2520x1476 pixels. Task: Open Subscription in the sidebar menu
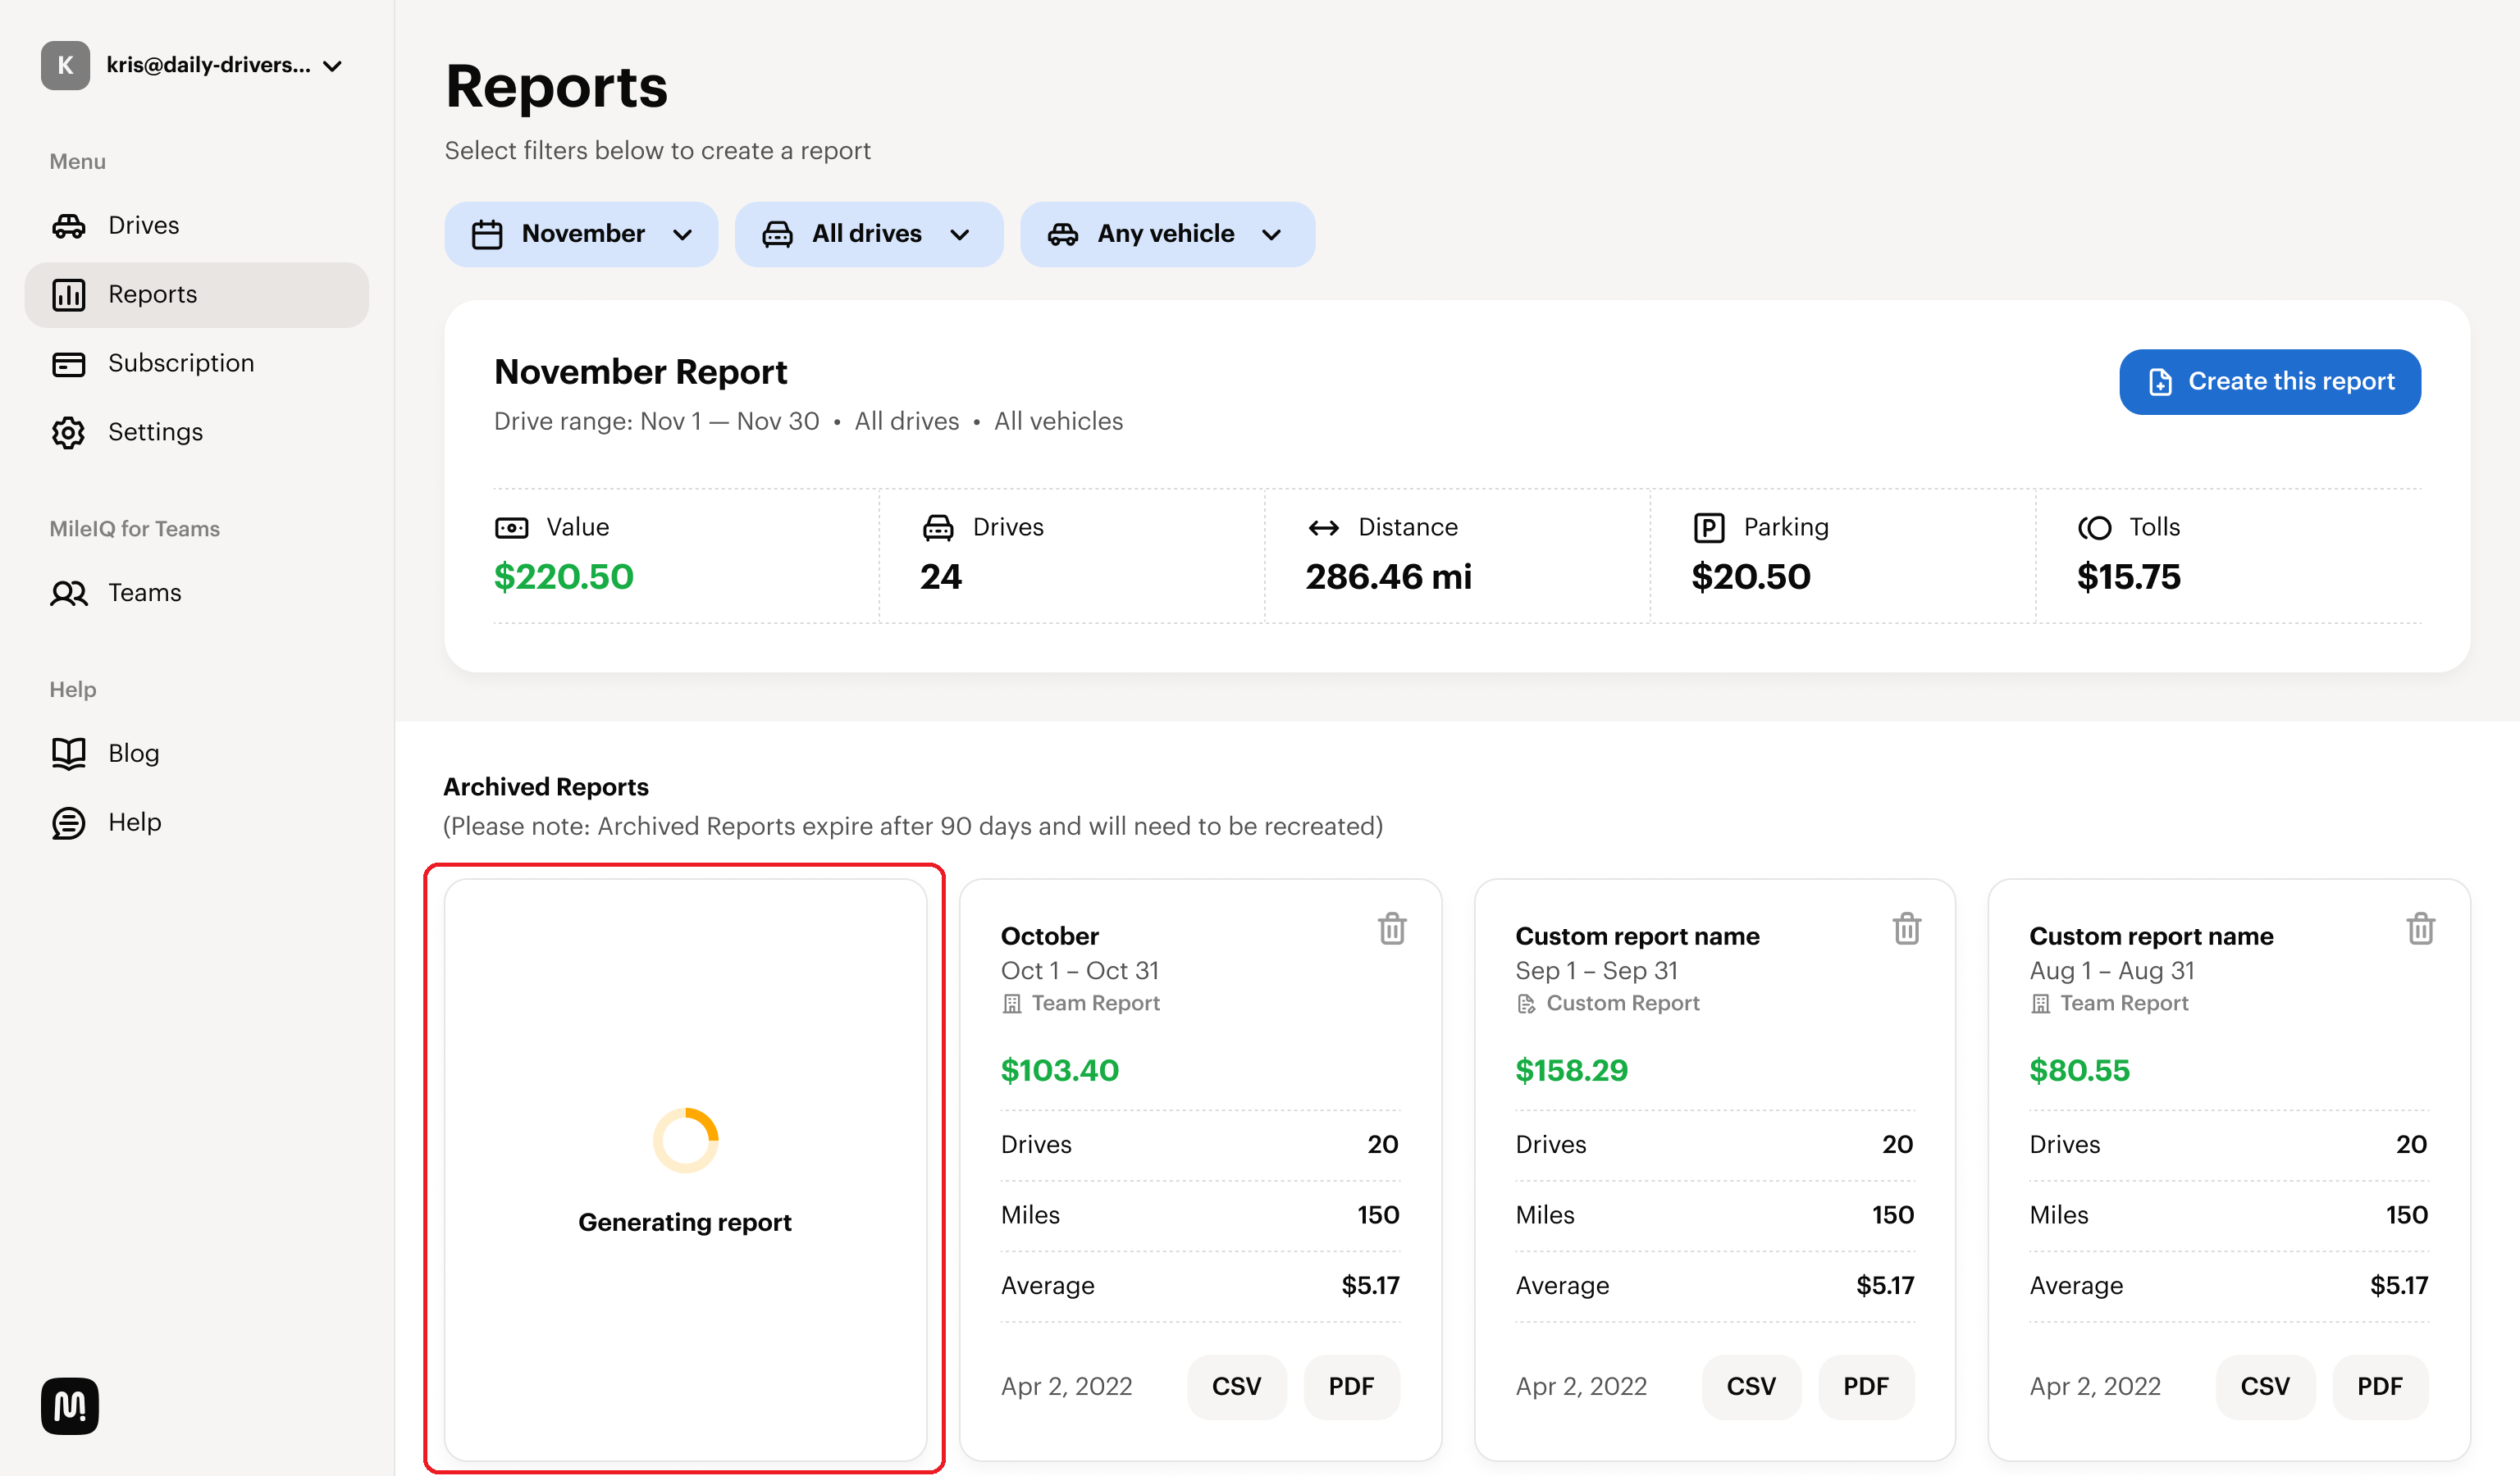197,364
